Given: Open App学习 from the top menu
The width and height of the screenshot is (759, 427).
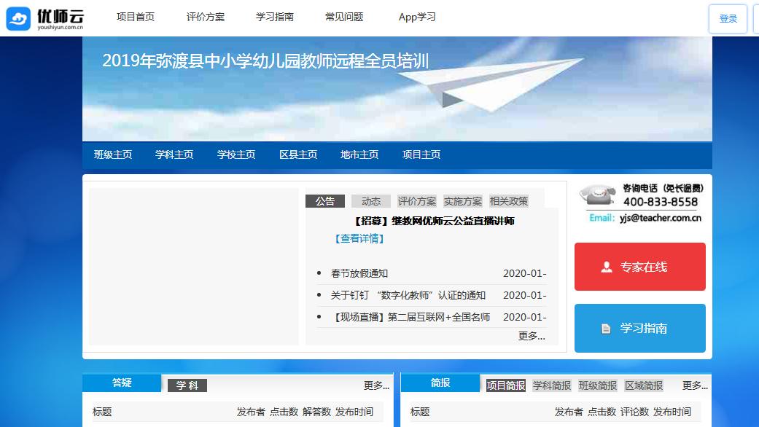Looking at the screenshot, I should coord(417,17).
